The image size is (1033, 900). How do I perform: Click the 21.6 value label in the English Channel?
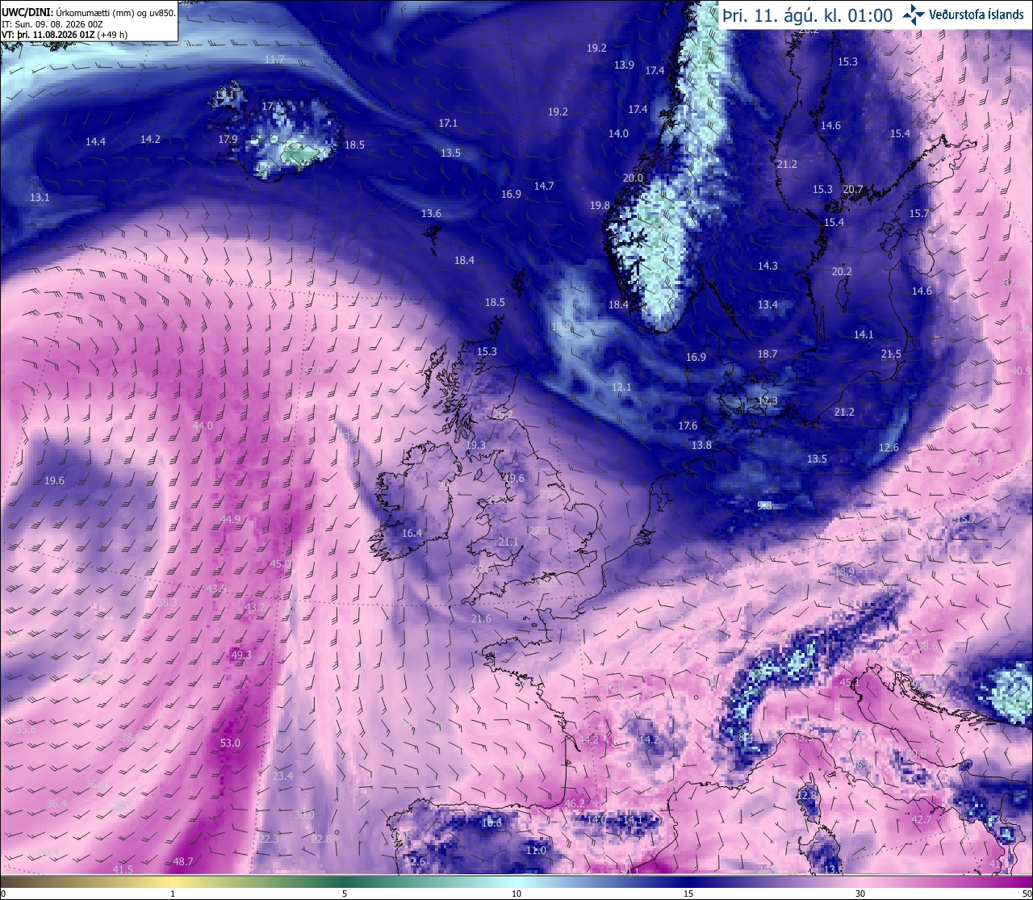tap(481, 618)
